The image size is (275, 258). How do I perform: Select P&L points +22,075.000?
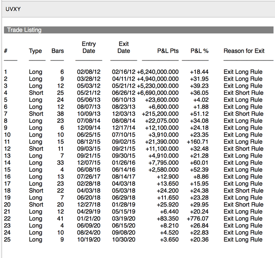(162, 121)
